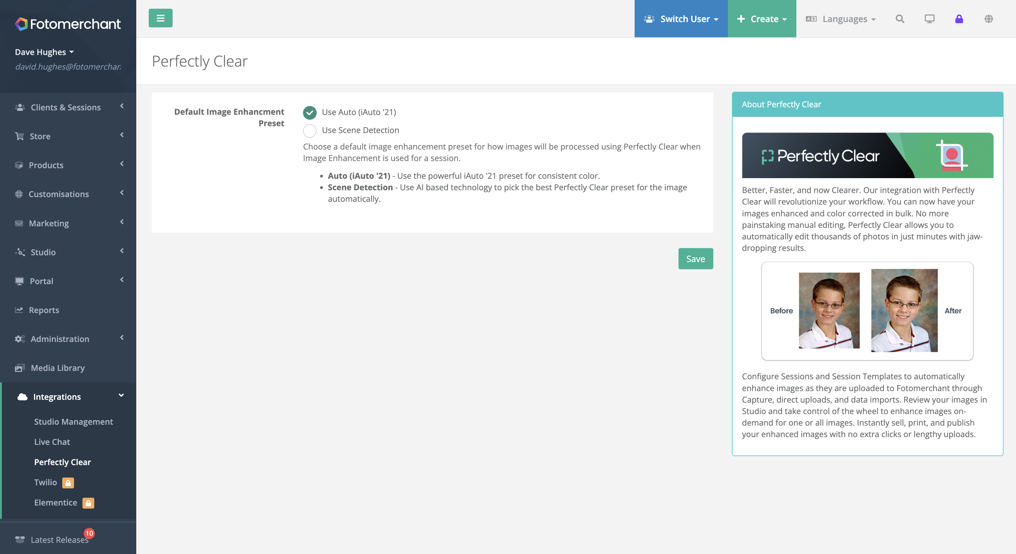The height and width of the screenshot is (554, 1016).
Task: Open the Switch User dropdown
Action: 681,19
